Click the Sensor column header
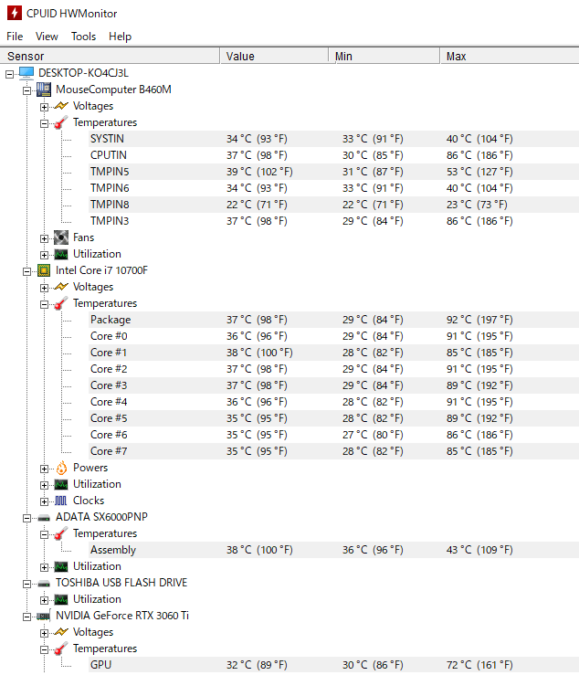The width and height of the screenshot is (579, 675). coord(110,57)
